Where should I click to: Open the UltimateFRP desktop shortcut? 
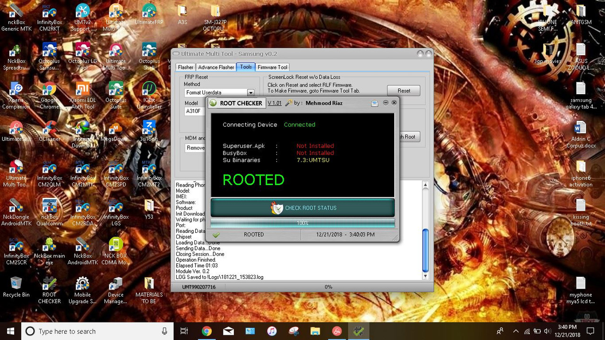149,15
